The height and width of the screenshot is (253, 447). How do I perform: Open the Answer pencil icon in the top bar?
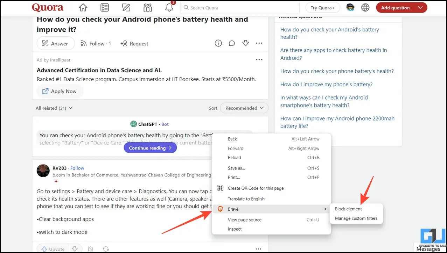(126, 7)
